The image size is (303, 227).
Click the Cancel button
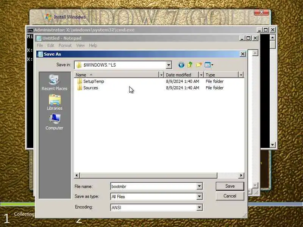pos(230,196)
